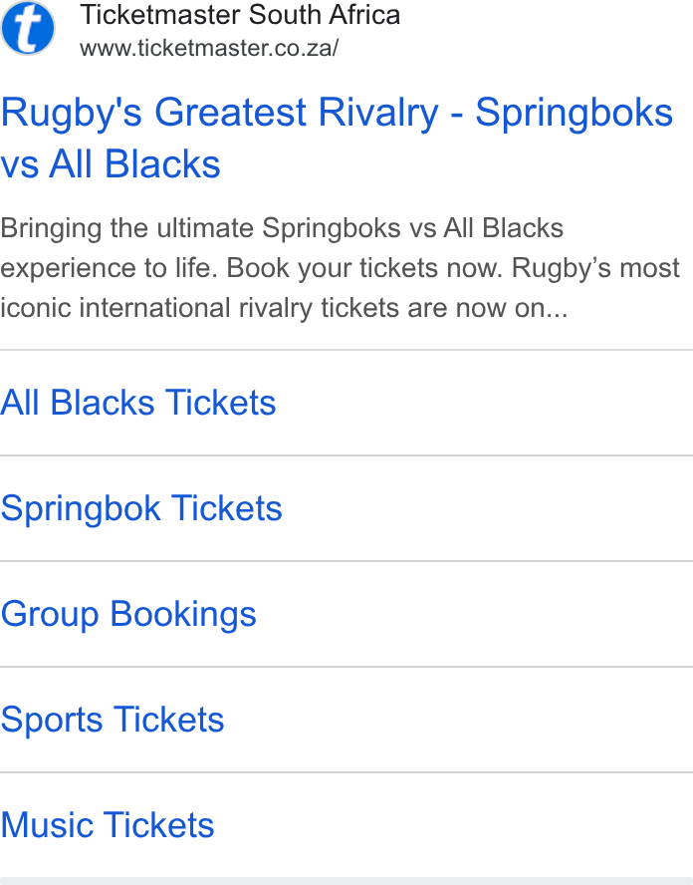The width and height of the screenshot is (693, 885).
Task: Click 'Tickets' in the Music Tickets sitelink
Action: pyautogui.click(x=159, y=825)
